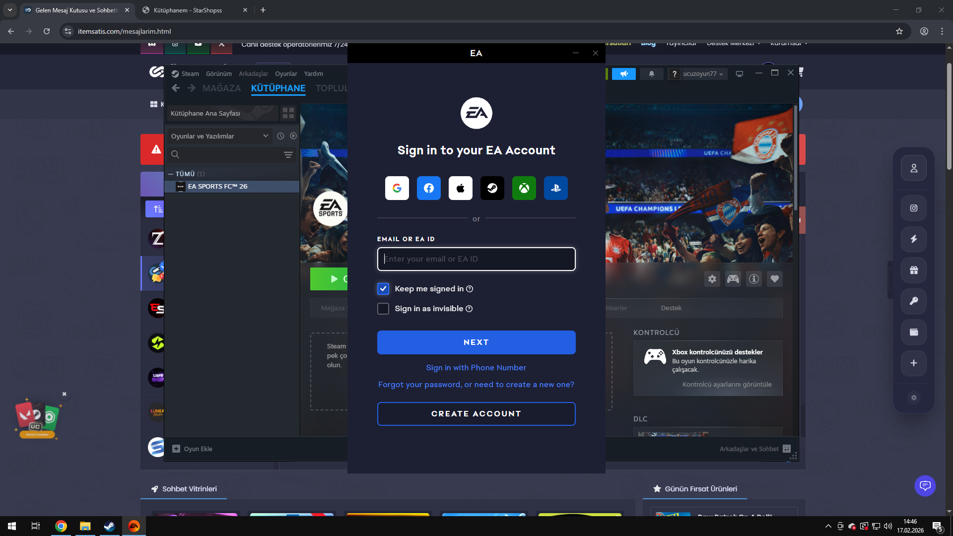
Task: Open Sign in with Phone Number link
Action: click(x=476, y=368)
